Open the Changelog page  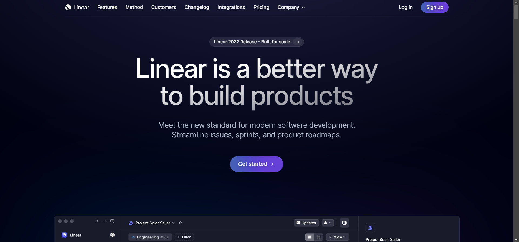[x=197, y=7]
